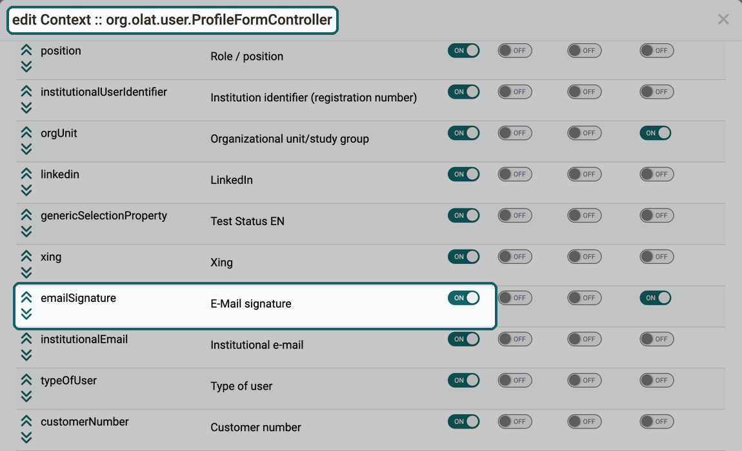Toggle last switch in position row
This screenshot has width=742, height=451.
(656, 50)
